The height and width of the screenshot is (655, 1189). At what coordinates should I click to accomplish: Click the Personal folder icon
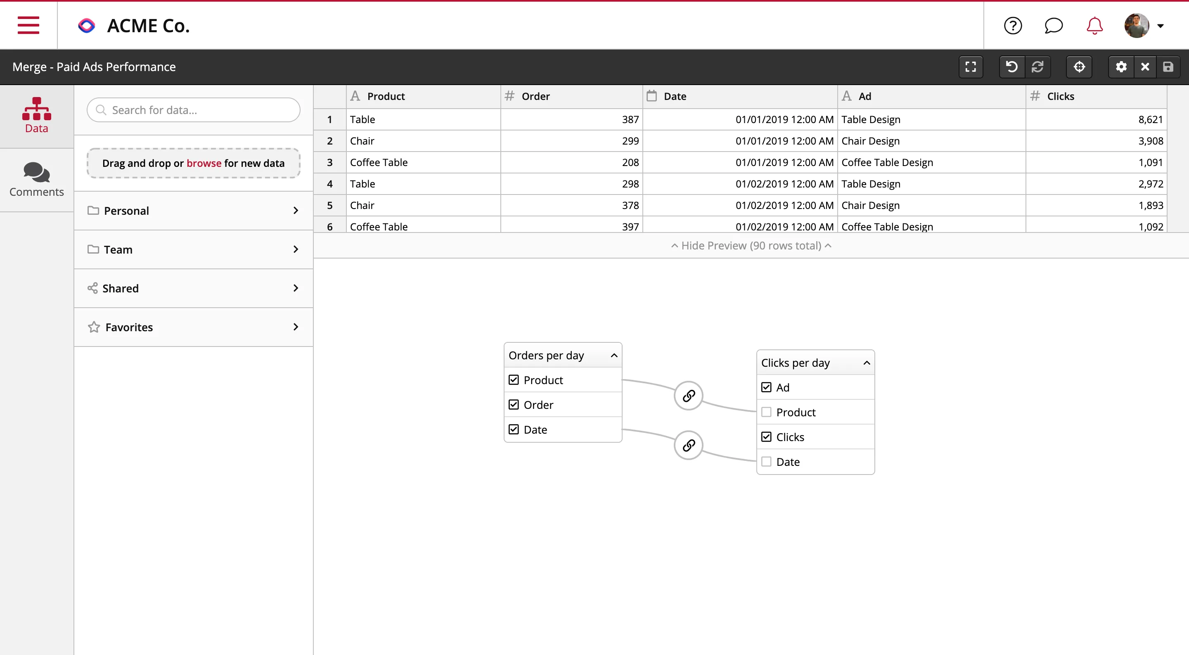(93, 211)
